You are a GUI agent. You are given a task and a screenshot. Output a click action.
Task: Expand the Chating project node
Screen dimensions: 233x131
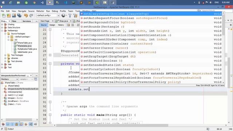2,24
